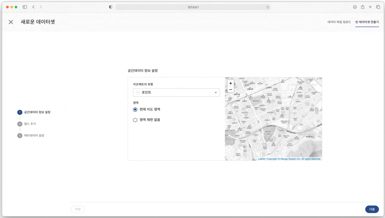Click the 다음 button
Viewport: 385px width, 218px height.
[372, 209]
